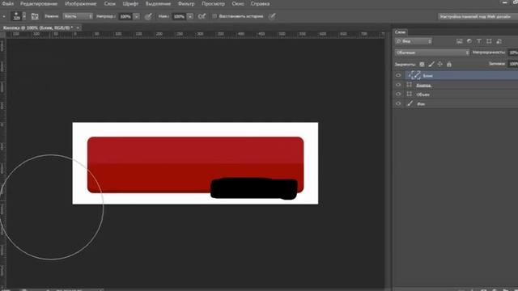Click the horizontal ruler above the canvas

[x=196, y=34]
